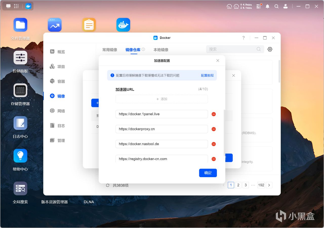Open the orange notes desktop icon
The height and width of the screenshot is (228, 324).
tap(89, 25)
